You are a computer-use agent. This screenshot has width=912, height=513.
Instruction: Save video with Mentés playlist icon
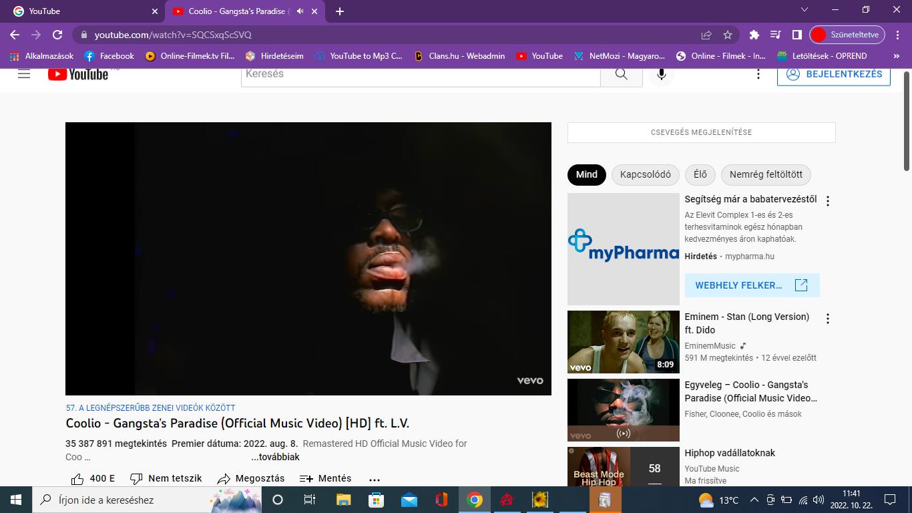(x=306, y=478)
